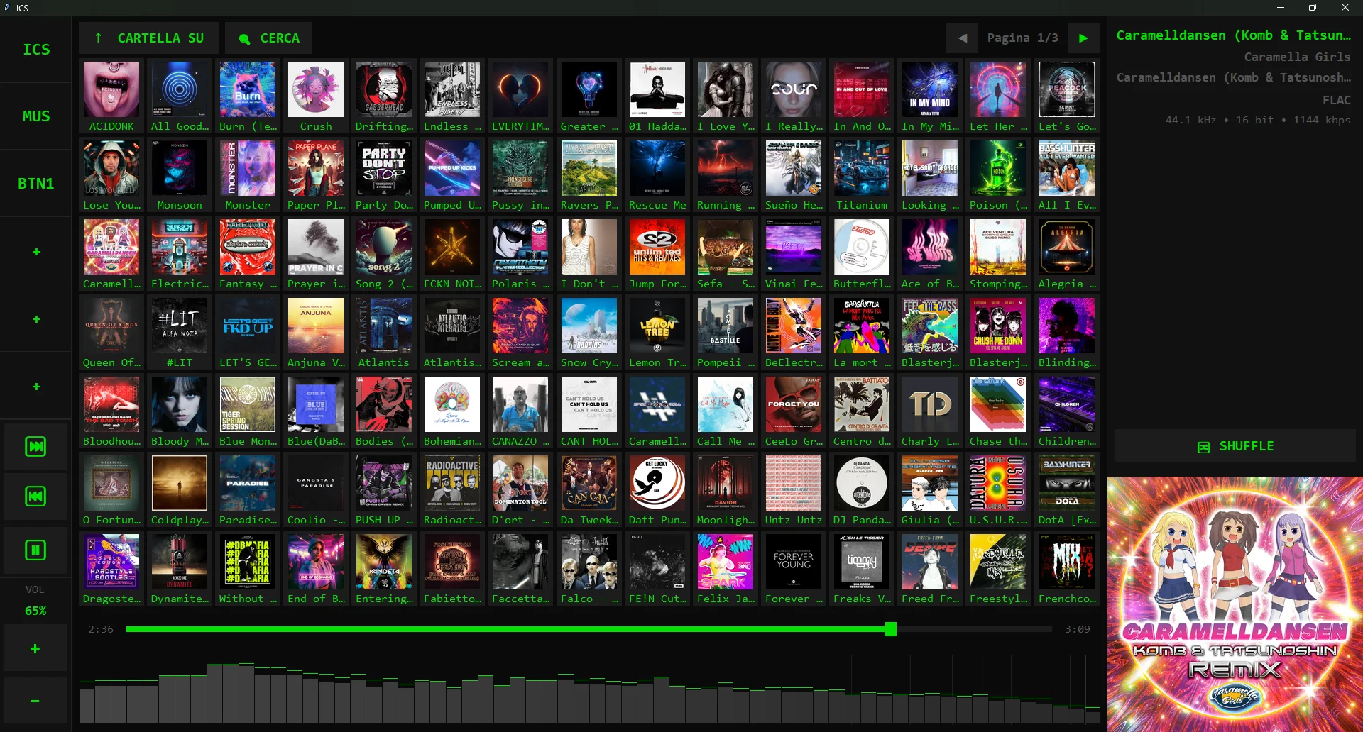Choose the Titanium song tile

tap(862, 175)
